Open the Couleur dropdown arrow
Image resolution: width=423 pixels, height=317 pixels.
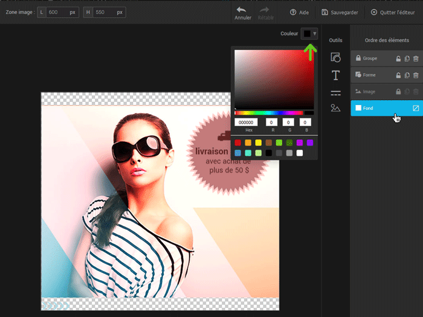pos(315,34)
